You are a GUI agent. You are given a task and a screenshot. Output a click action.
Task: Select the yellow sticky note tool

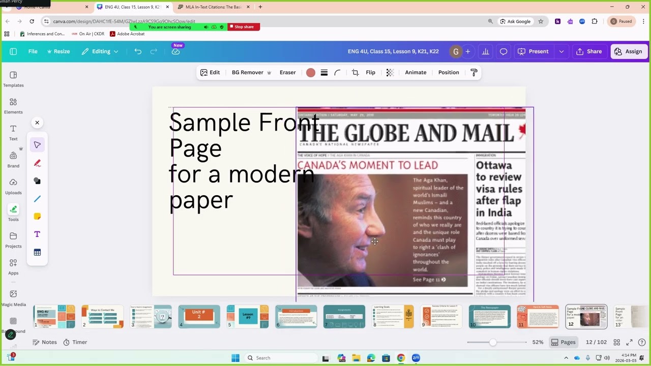pos(37,217)
